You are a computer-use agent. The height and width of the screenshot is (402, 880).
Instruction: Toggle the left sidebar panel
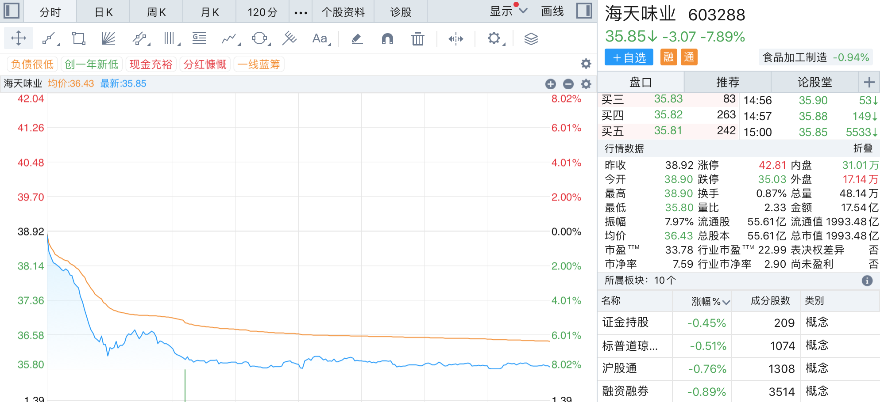11,11
